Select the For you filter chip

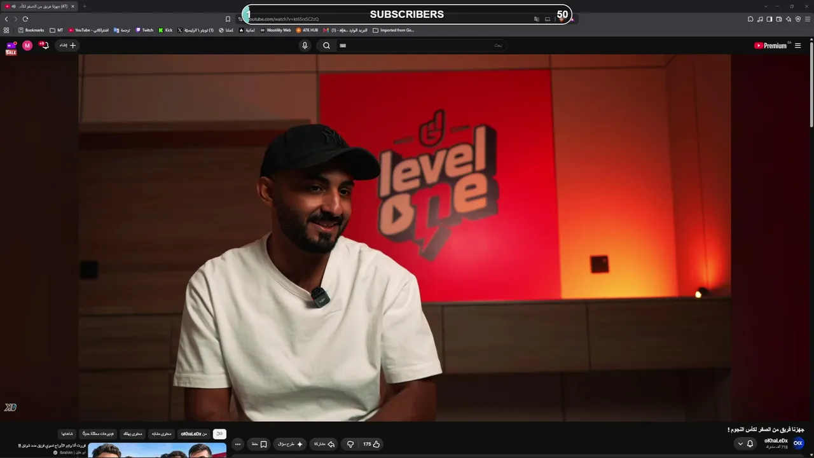click(x=132, y=434)
